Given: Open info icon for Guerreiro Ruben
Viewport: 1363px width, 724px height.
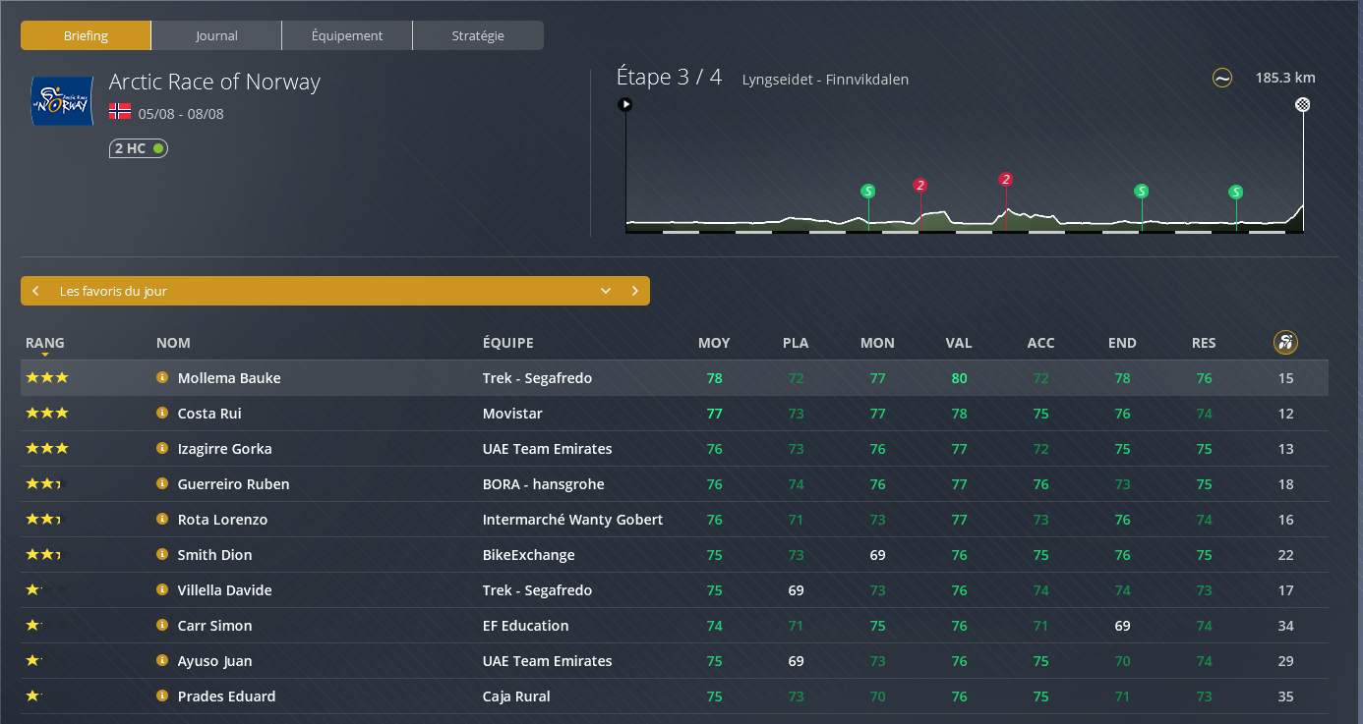Looking at the screenshot, I should pos(162,484).
